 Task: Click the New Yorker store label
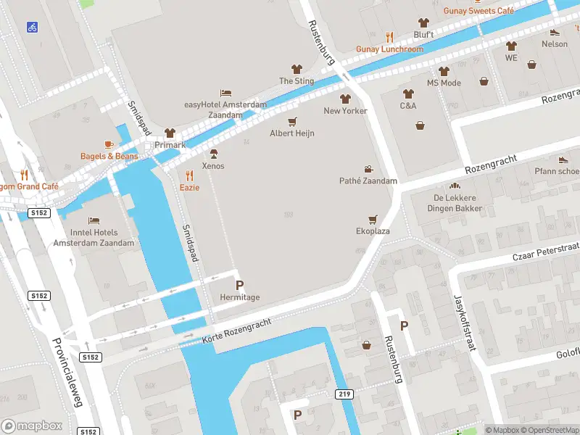pos(346,111)
